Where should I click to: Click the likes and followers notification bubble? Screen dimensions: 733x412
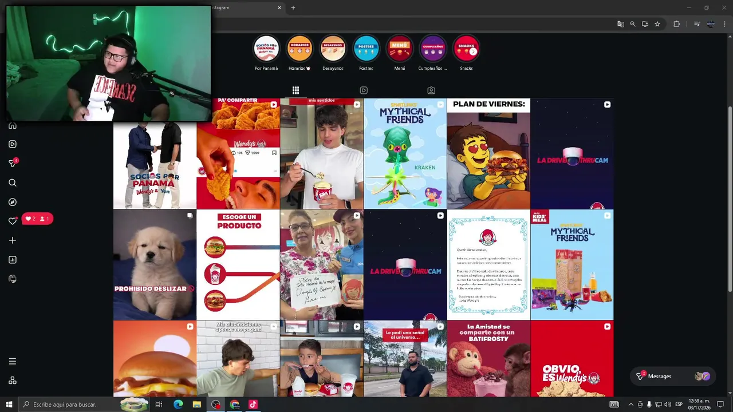[x=37, y=219]
